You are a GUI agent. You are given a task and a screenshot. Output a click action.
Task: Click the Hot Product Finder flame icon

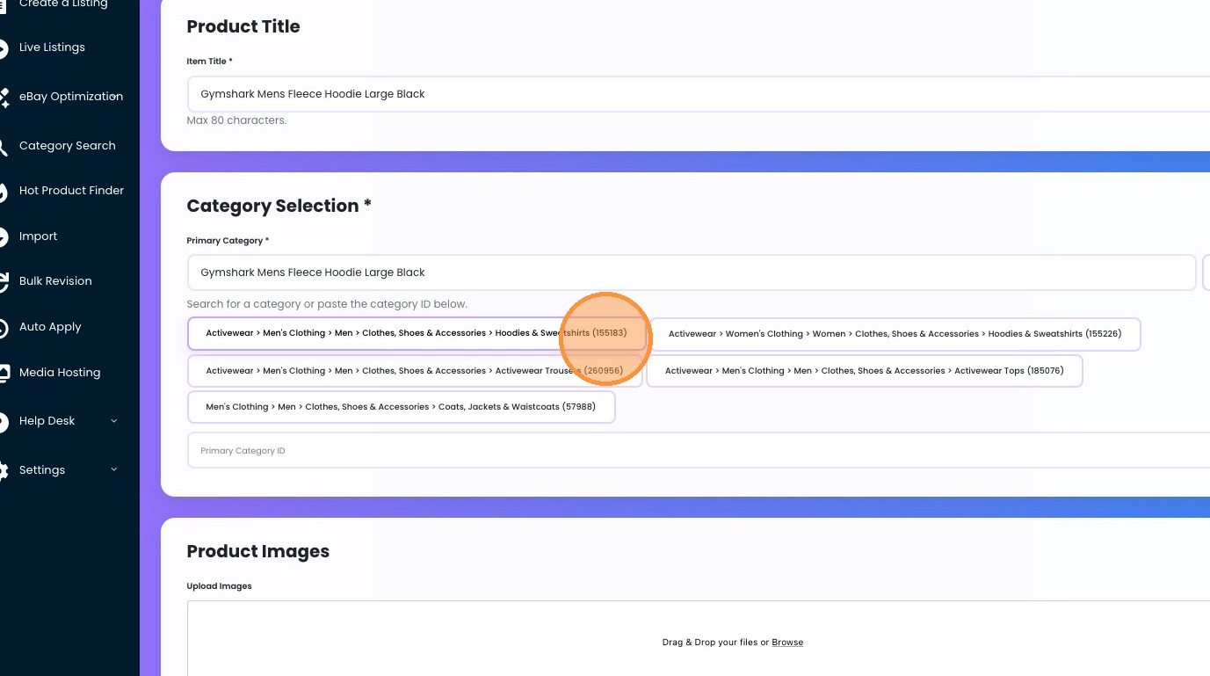(4, 191)
